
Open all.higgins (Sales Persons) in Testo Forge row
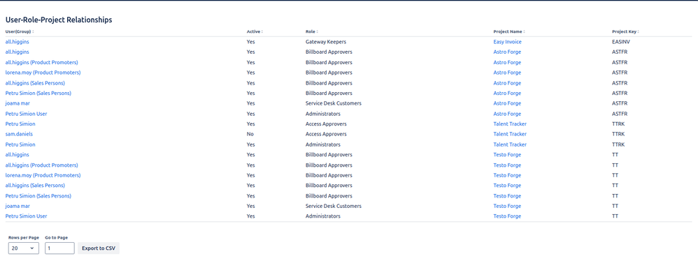[x=35, y=186]
